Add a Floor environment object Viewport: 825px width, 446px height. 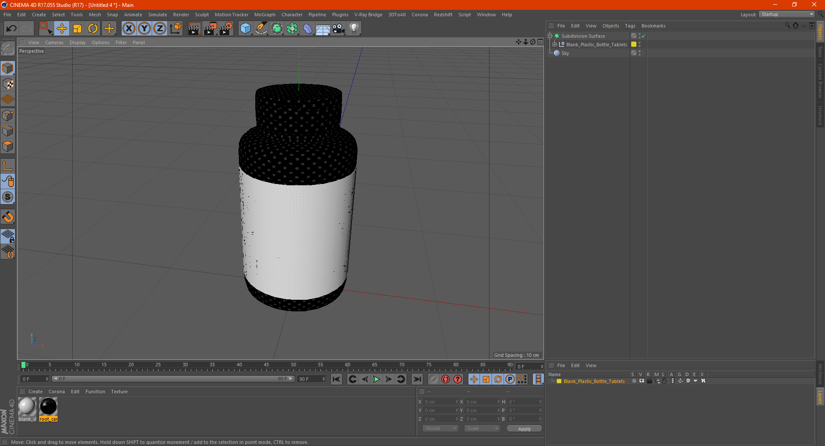tap(323, 29)
